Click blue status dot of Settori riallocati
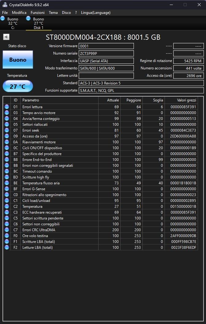The height and width of the screenshot is (324, 206). (7, 125)
